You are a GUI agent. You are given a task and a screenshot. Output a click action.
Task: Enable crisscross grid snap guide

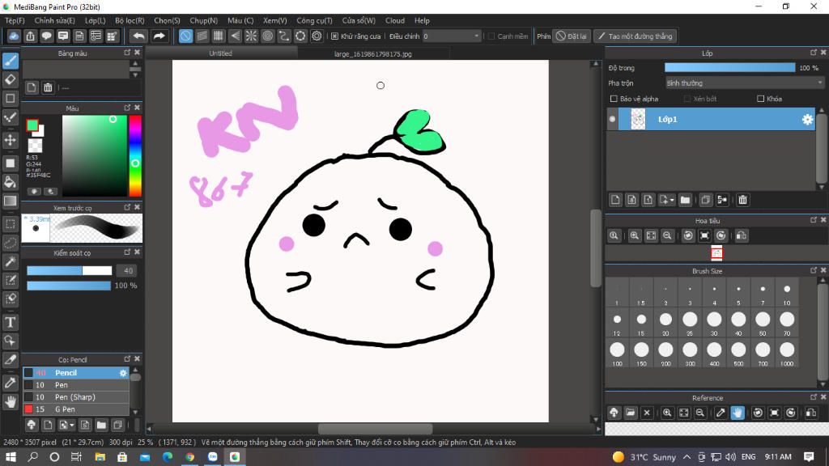(219, 36)
